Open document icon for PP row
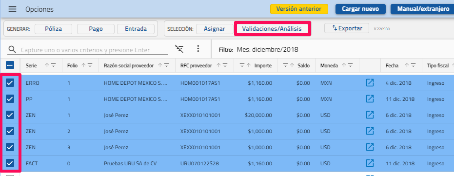Viewport: 454px width, 176px height. tap(370, 99)
